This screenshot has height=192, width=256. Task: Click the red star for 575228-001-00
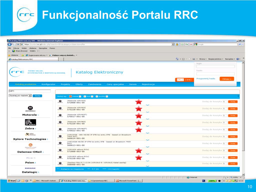click(138, 109)
